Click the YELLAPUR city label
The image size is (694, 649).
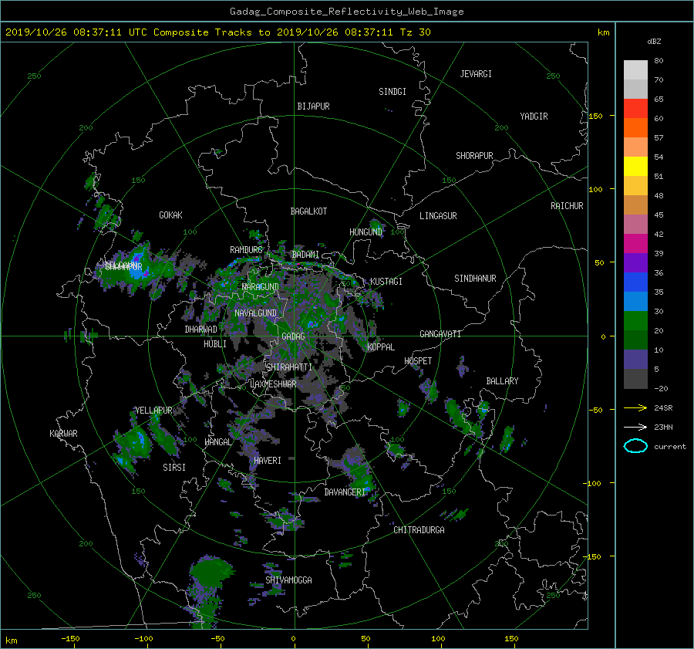(x=153, y=411)
